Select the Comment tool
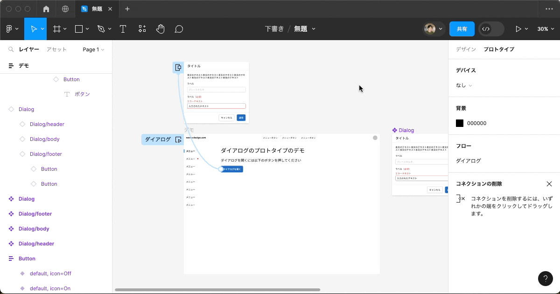The height and width of the screenshot is (294, 560). pos(178,29)
